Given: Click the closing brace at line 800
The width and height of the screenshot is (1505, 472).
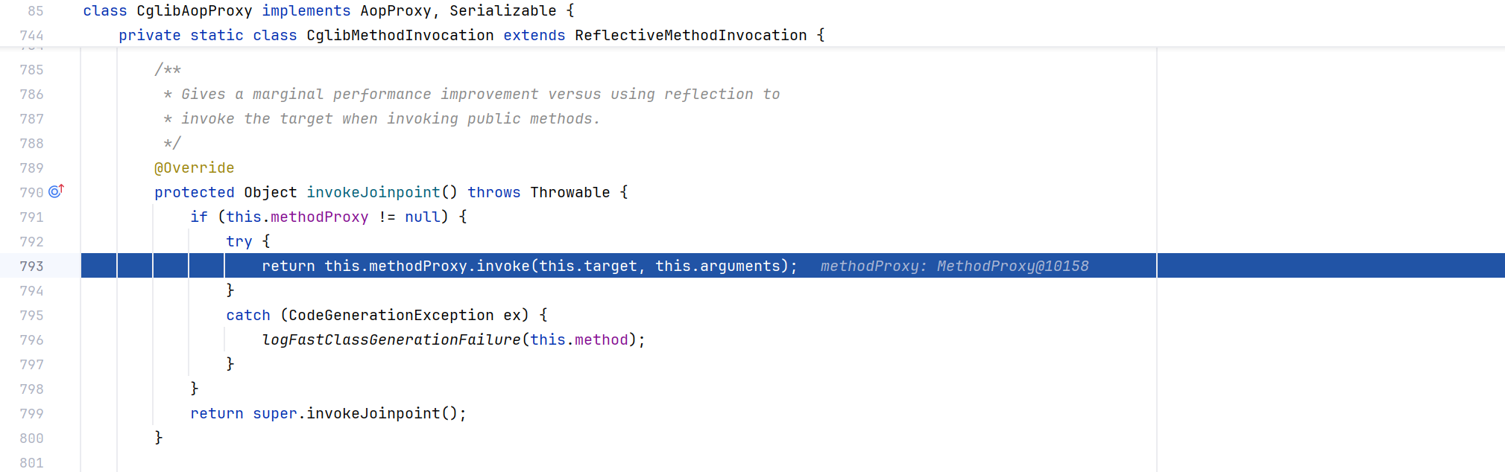Looking at the screenshot, I should [x=158, y=438].
